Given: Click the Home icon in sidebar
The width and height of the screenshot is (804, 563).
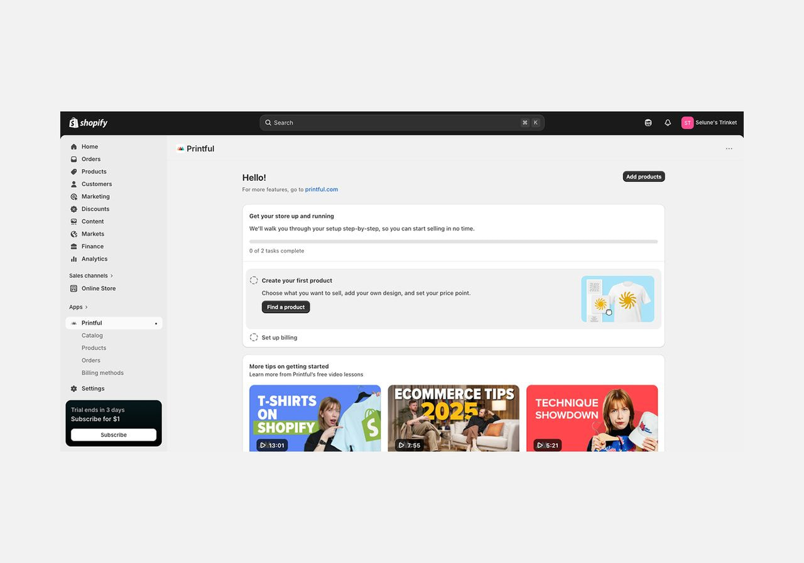Looking at the screenshot, I should 74,146.
